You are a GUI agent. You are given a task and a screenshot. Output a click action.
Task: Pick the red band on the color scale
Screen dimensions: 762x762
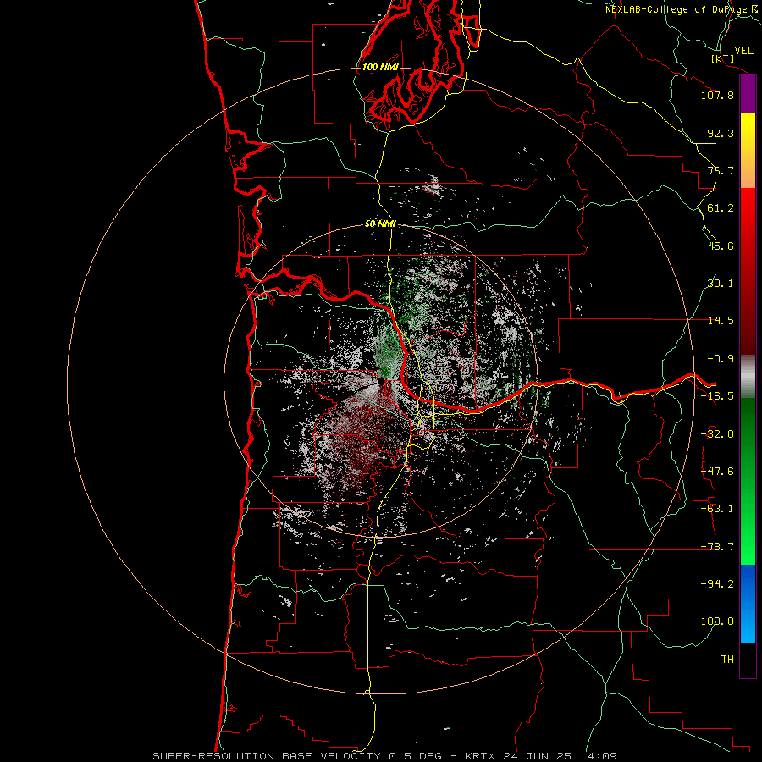748,271
